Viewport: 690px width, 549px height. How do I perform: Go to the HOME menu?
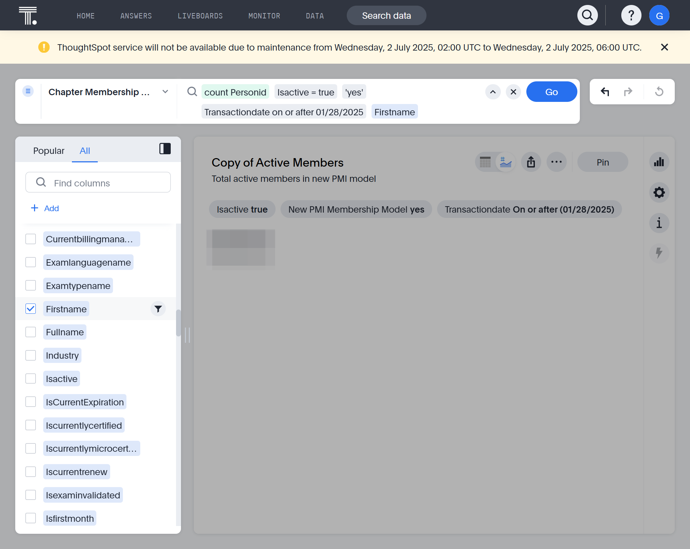point(86,16)
